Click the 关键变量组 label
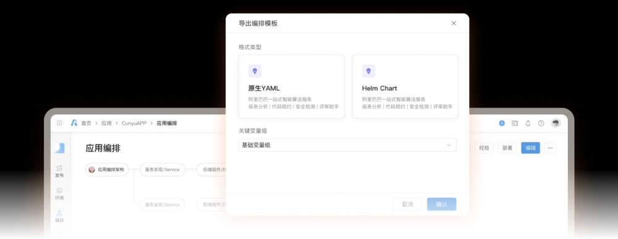 [253, 131]
